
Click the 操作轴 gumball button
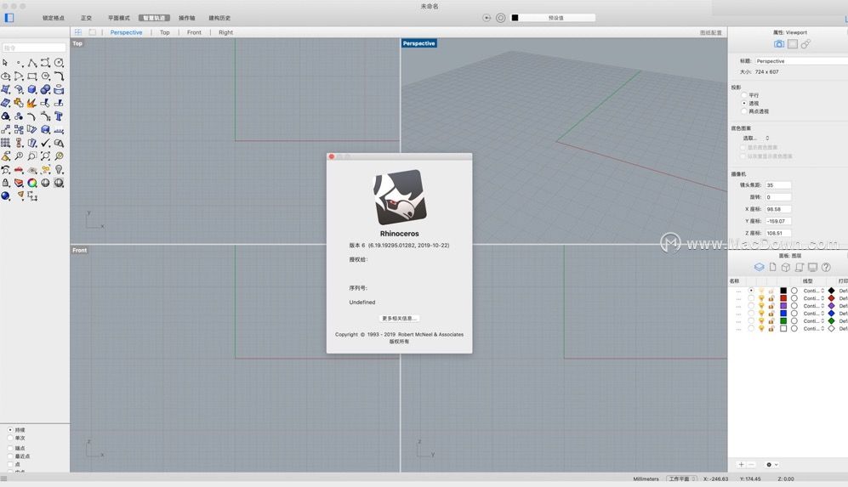186,18
